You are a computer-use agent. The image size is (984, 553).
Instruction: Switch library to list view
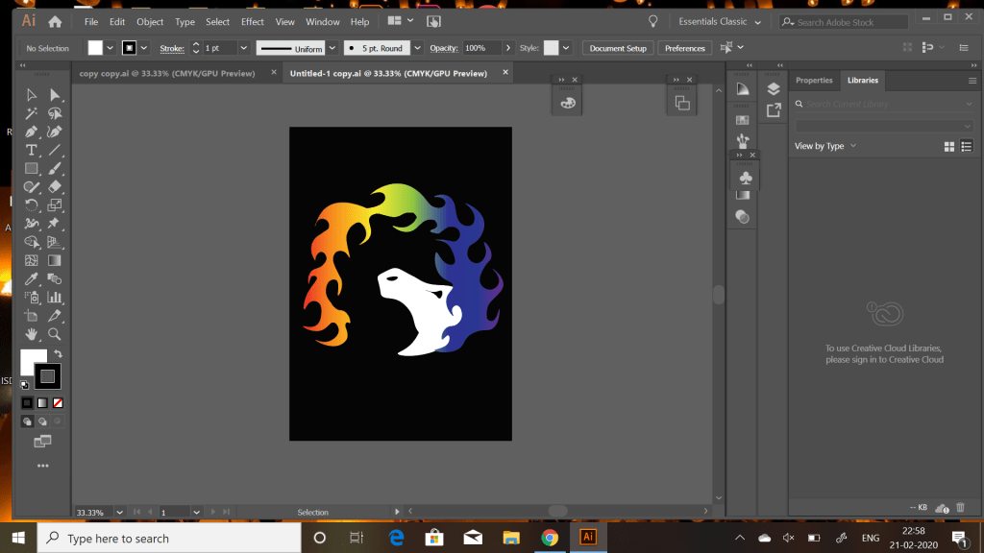[x=967, y=146]
